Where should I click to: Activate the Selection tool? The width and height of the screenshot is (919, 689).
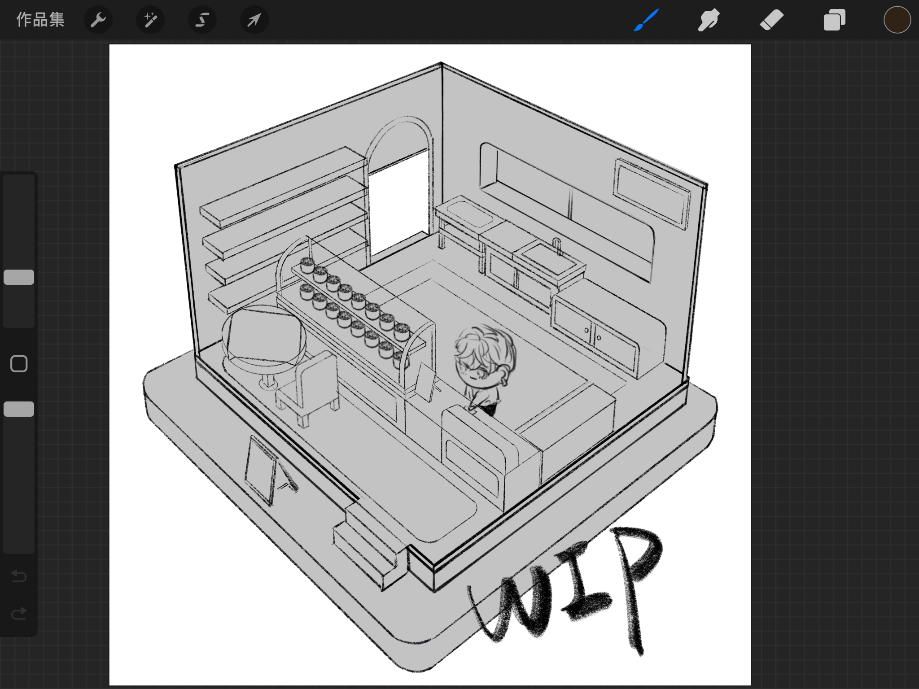click(202, 20)
